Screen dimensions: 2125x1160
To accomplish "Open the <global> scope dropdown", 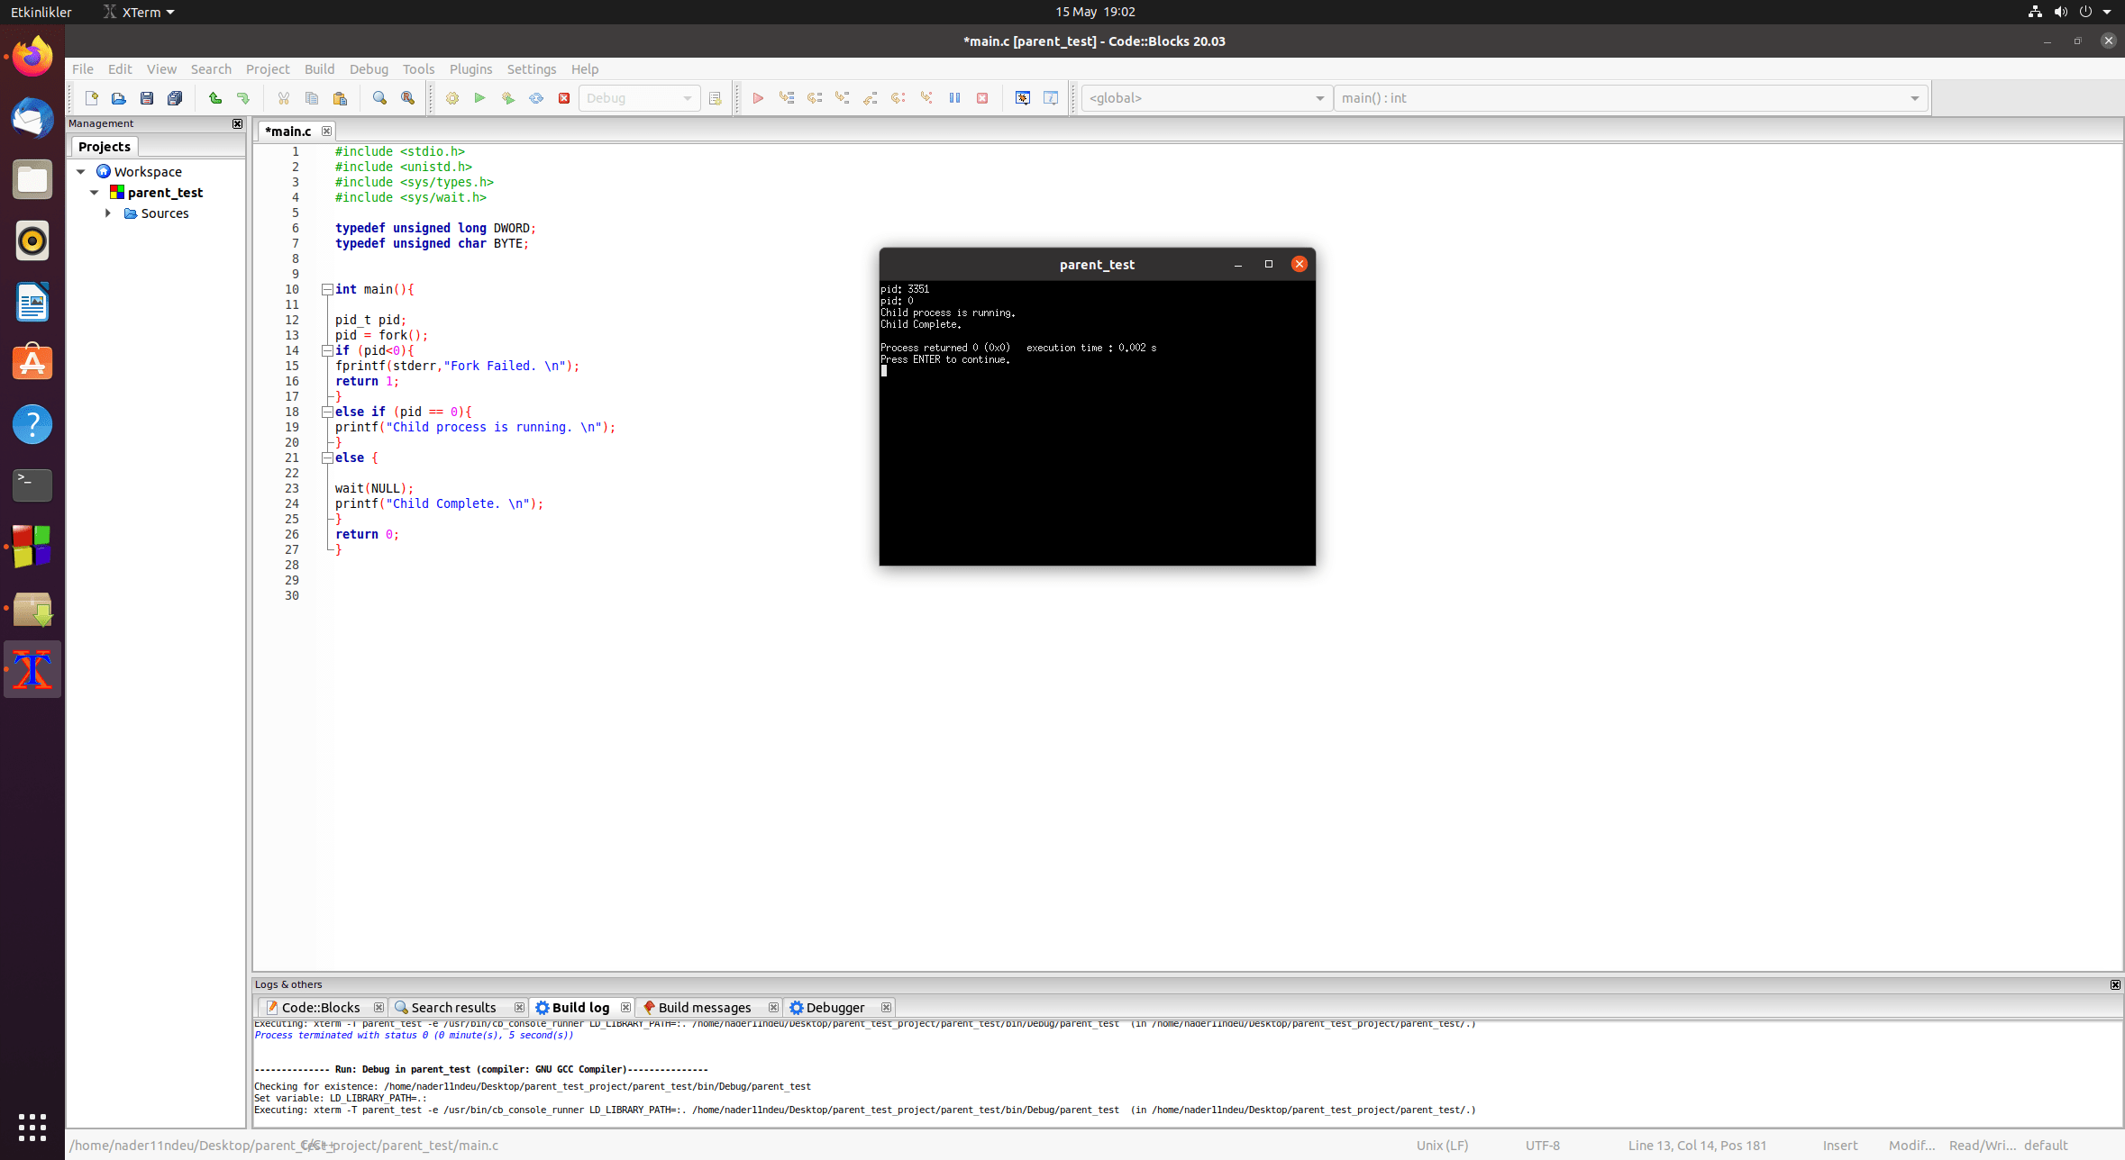I will pos(1207,98).
